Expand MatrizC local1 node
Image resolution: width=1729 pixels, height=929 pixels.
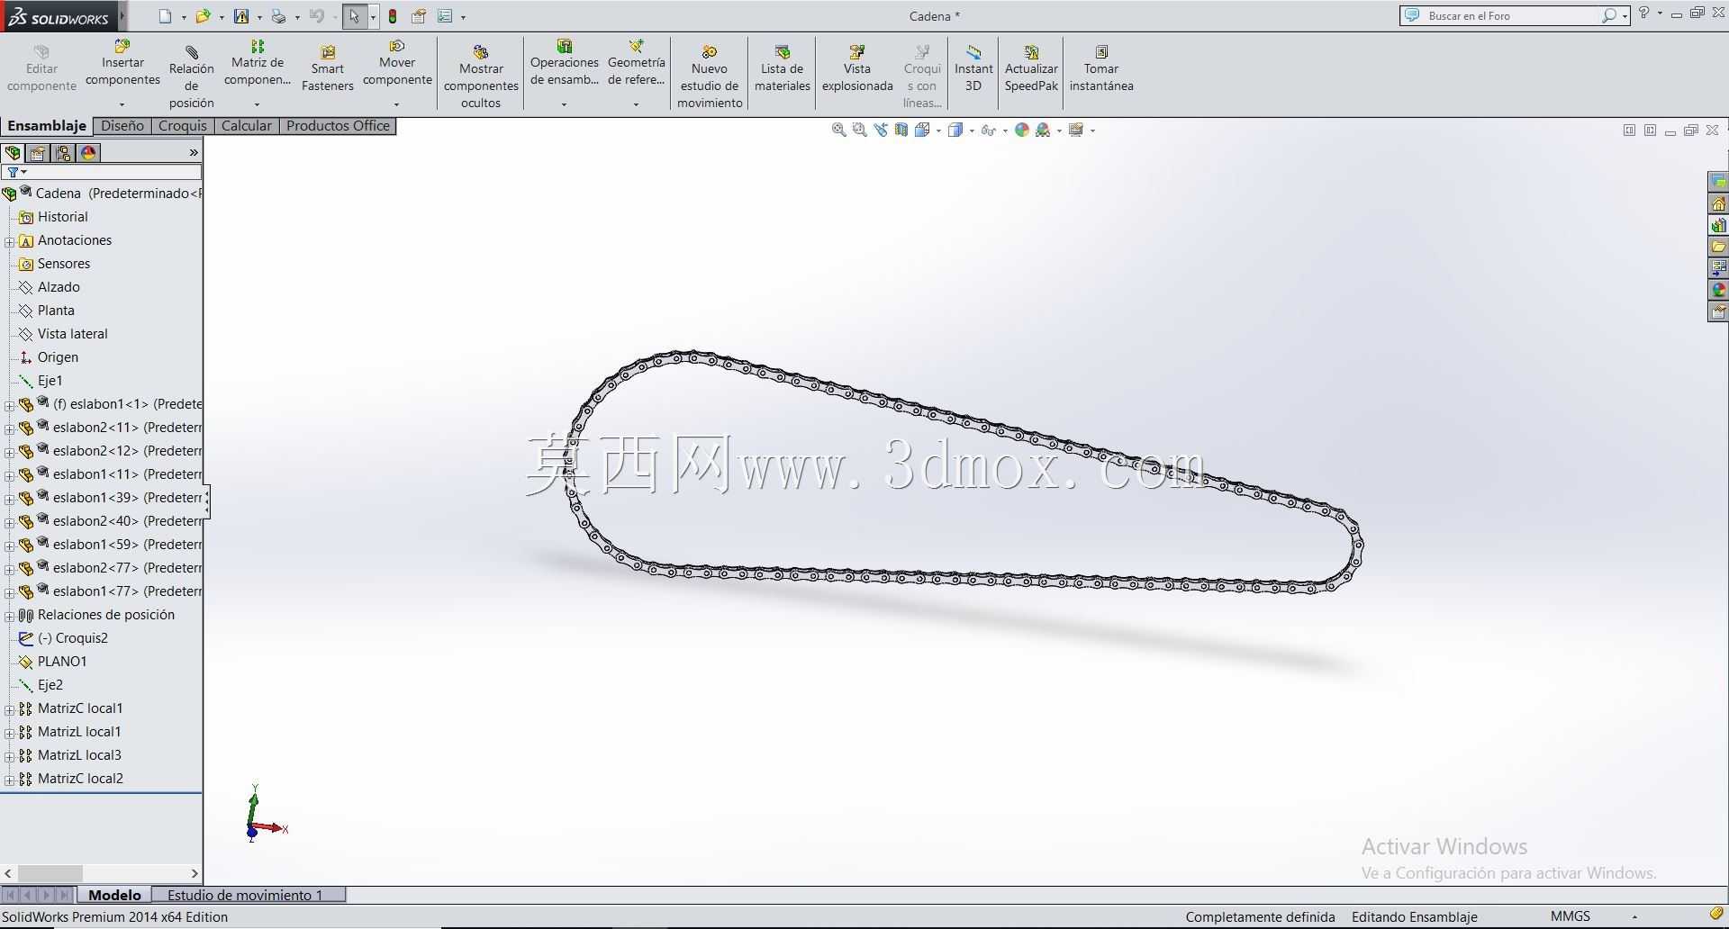coord(9,709)
